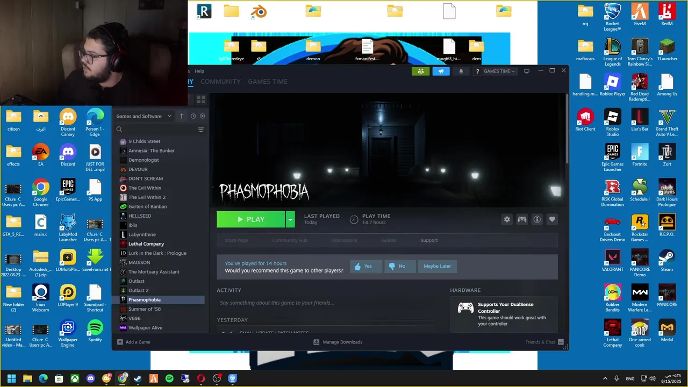Click the green PLAY button
Viewport: 688px width, 387px height.
[x=250, y=219]
